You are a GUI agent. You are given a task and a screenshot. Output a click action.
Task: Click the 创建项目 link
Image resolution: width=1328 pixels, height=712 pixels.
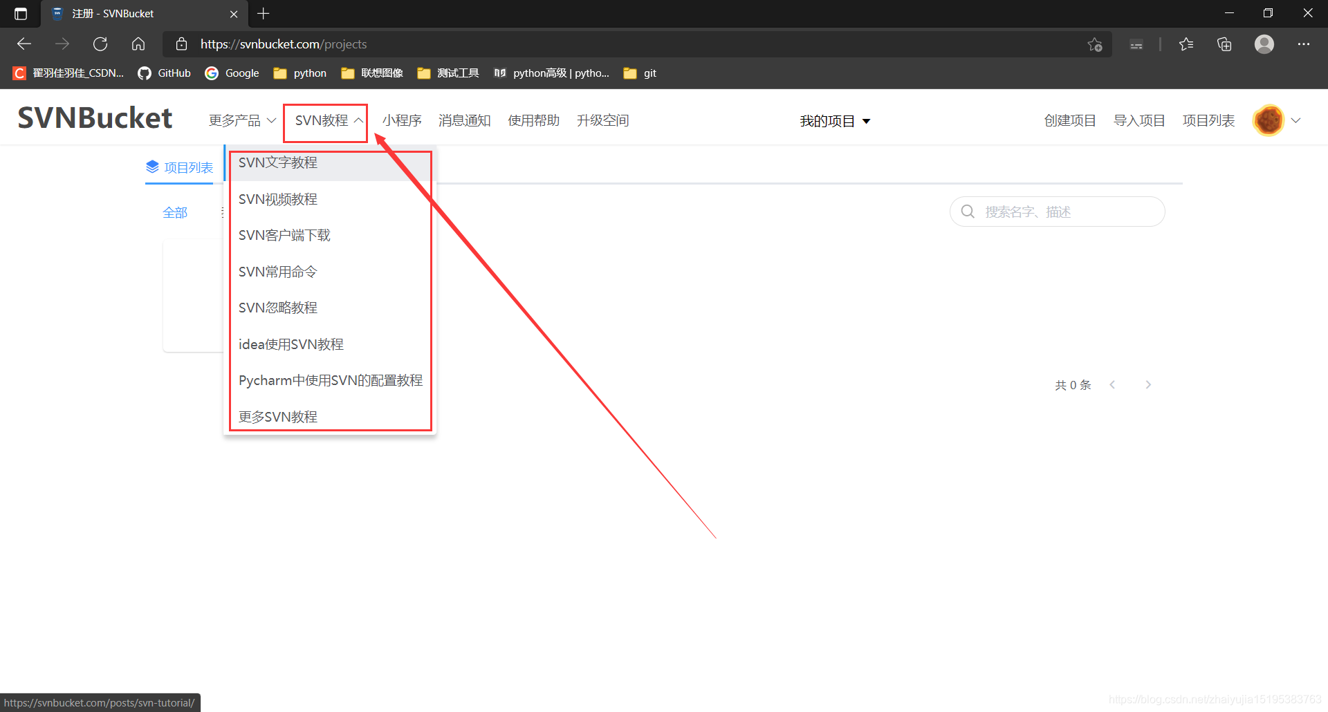coord(1069,120)
